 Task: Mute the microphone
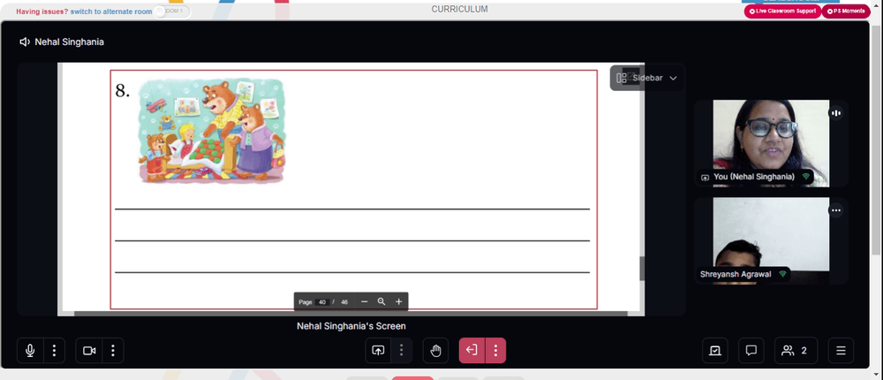(x=30, y=351)
